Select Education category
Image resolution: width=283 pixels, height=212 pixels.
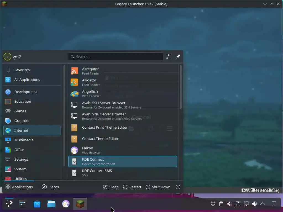point(32,102)
